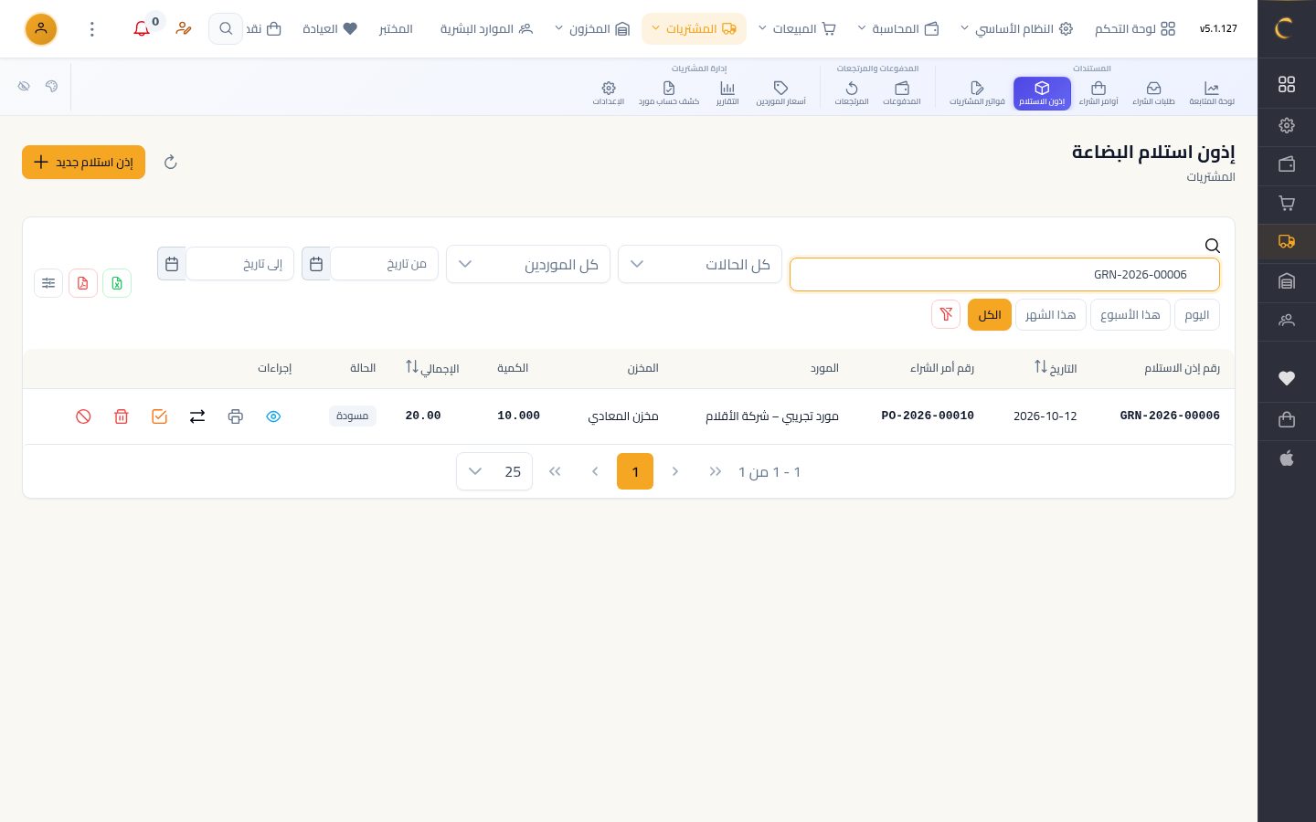Click the truck icon in the dark sidebar
1316x822 pixels.
pos(1287,242)
